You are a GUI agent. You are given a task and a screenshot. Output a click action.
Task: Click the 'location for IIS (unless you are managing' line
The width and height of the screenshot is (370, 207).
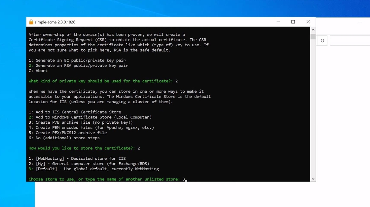(101, 102)
